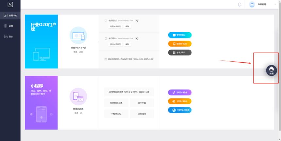Click the 小程序论坛 tile

coord(116,114)
